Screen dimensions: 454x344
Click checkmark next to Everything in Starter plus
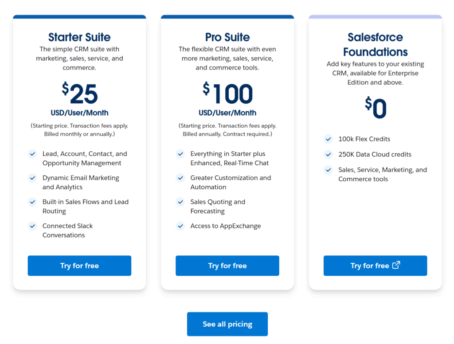pyautogui.click(x=180, y=154)
